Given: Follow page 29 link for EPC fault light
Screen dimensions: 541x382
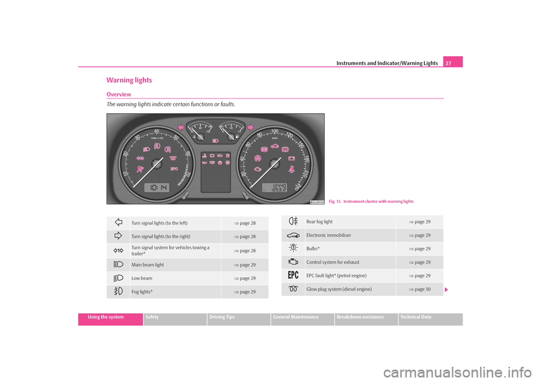Looking at the screenshot, I should point(420,276).
